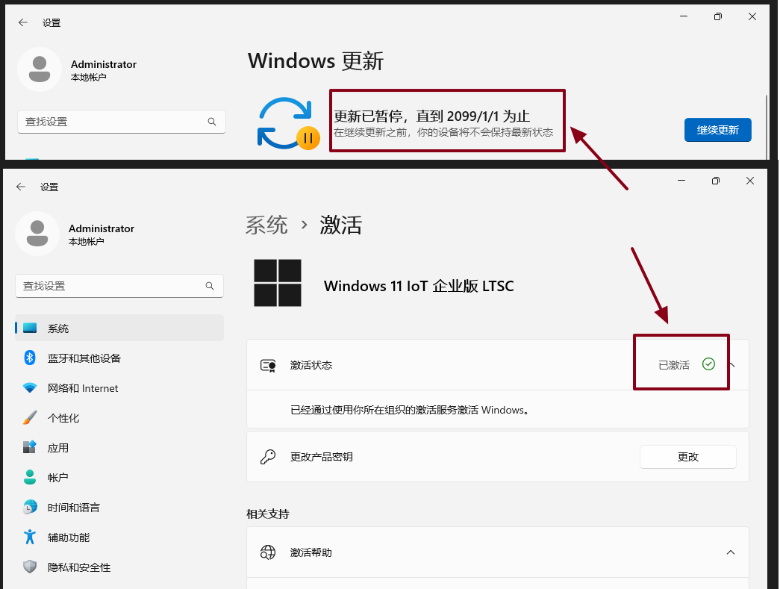Click the accessibility figure icon for 辅助功能

[30, 537]
